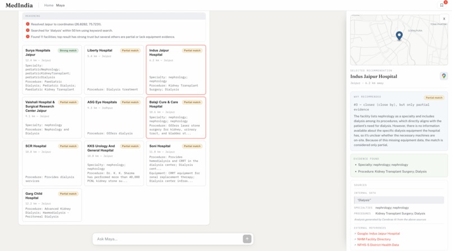This screenshot has height=251, width=452.
Task: Go to the Home nav item
Action: click(x=49, y=5)
